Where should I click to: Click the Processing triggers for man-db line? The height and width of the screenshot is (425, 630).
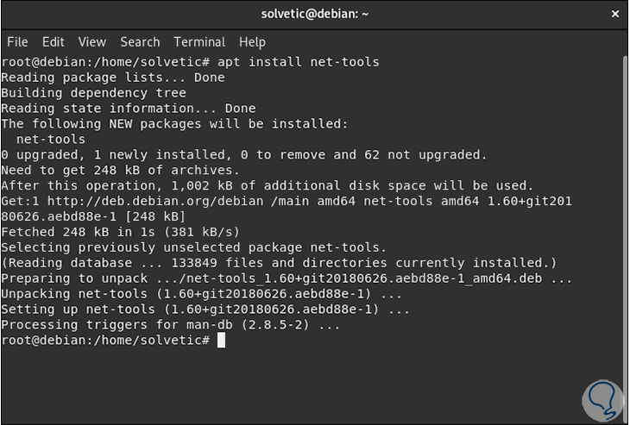pos(171,325)
